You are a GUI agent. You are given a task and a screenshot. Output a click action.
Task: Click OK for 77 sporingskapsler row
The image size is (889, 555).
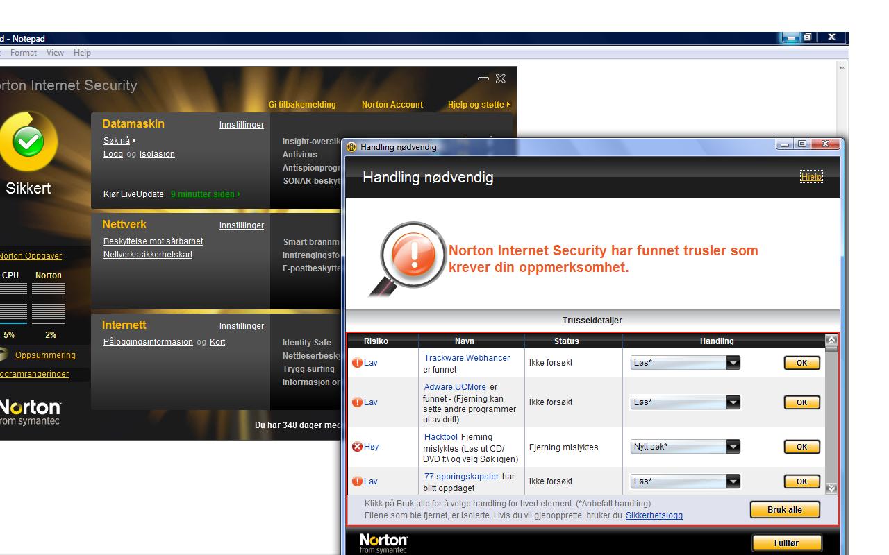coord(801,481)
